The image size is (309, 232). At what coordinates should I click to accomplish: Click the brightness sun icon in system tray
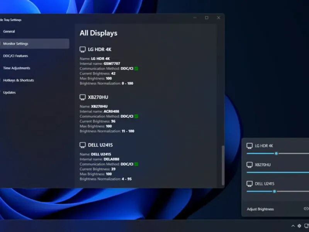299,226
